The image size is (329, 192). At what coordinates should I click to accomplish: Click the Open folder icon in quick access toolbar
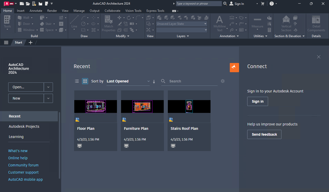click(x=28, y=4)
